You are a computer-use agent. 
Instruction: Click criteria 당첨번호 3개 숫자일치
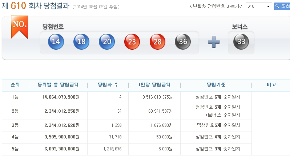[218, 149]
